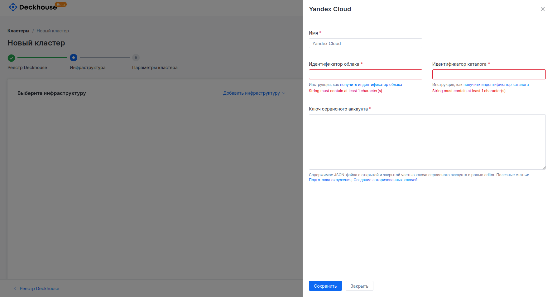Select Новый кластер in the breadcrumb
The width and height of the screenshot is (552, 297).
pos(52,31)
